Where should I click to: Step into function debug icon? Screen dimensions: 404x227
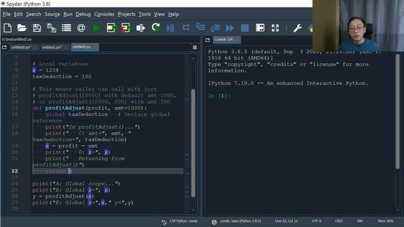[201, 26]
